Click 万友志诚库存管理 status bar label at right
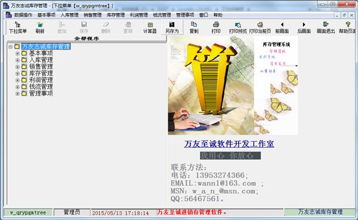This screenshot has width=358, height=220. [320, 212]
